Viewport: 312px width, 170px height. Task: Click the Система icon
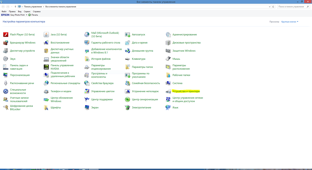[168, 83]
